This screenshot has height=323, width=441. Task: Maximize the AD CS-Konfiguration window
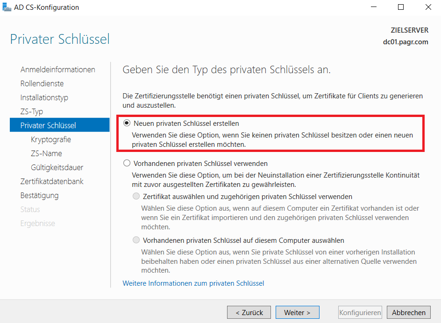(401, 7)
